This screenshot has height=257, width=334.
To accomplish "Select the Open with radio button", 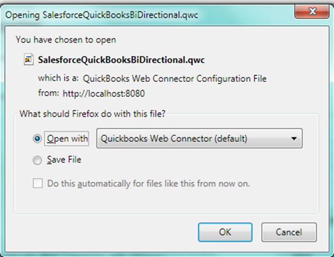I will point(37,139).
